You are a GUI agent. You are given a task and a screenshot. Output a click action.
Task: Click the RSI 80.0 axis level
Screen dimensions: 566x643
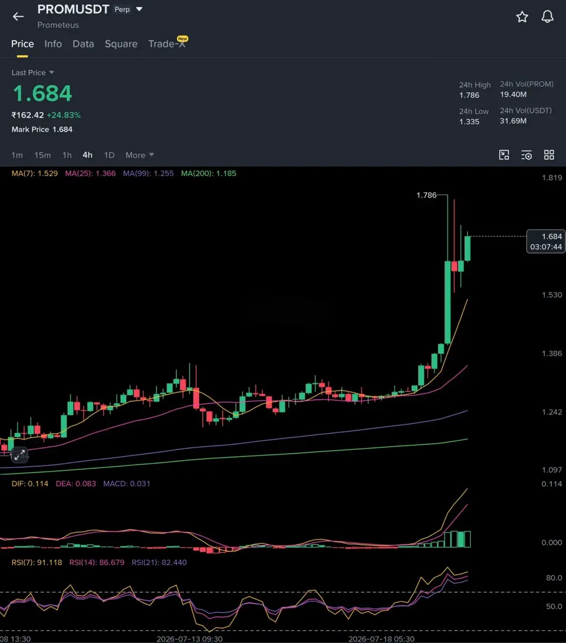pyautogui.click(x=554, y=578)
